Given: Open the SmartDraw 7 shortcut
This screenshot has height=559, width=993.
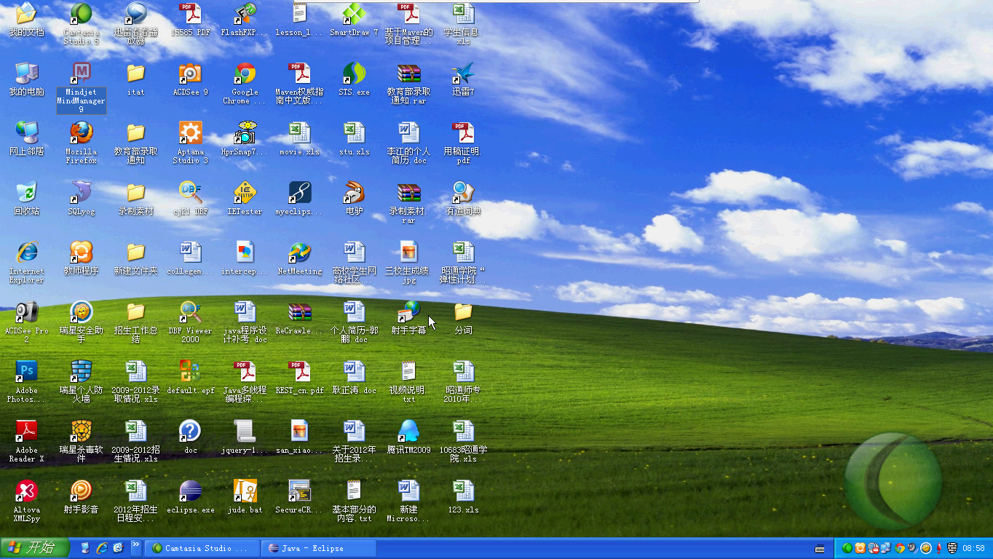Looking at the screenshot, I should [354, 13].
